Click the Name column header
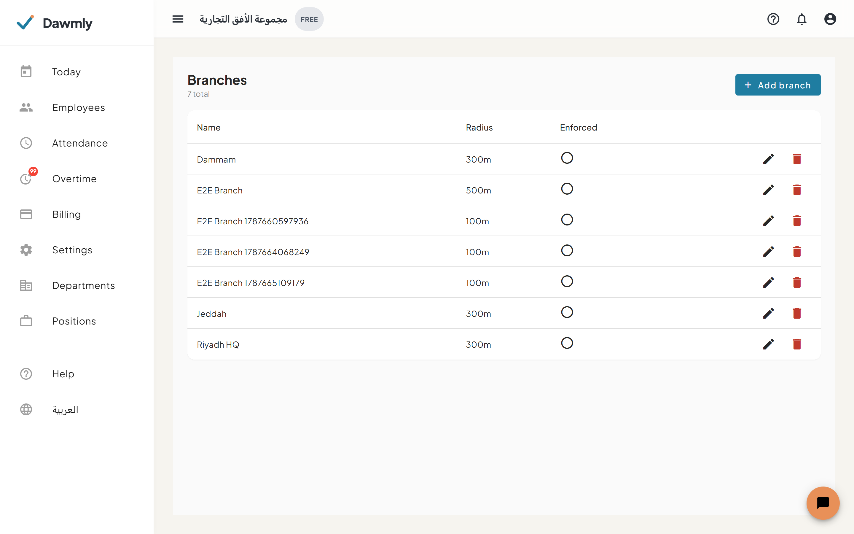 pos(208,128)
